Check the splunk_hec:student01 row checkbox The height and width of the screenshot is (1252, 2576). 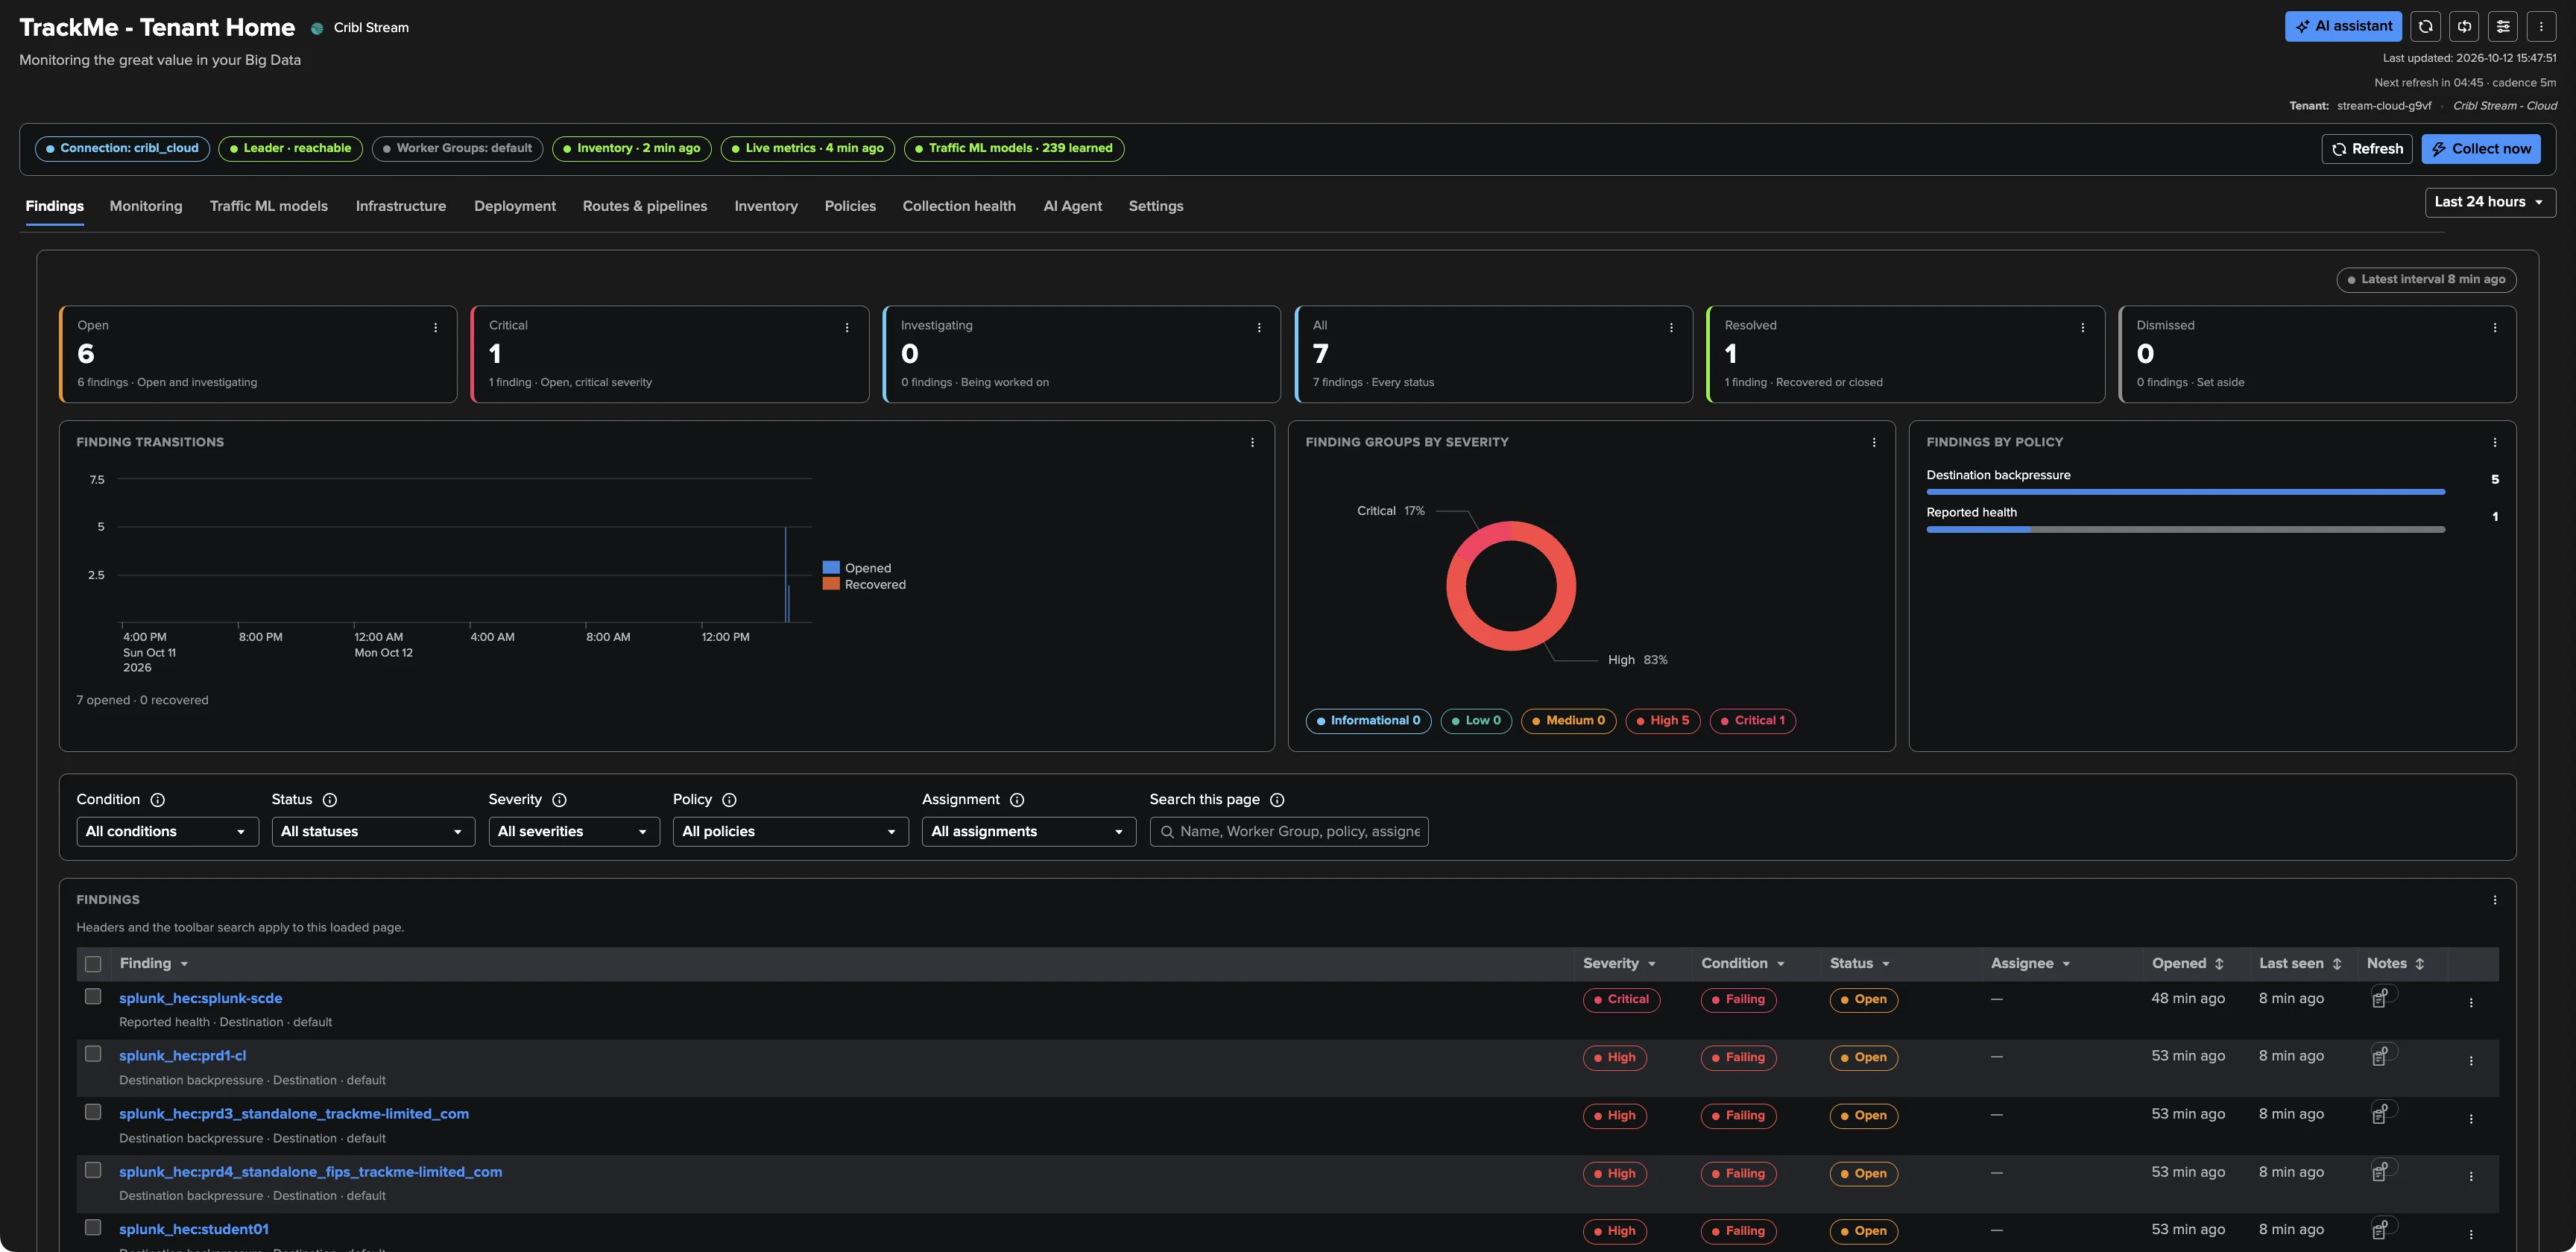(93, 1227)
